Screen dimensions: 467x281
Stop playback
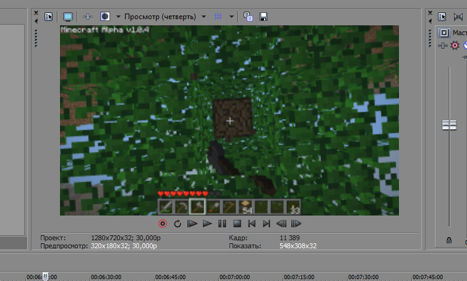[x=237, y=224]
